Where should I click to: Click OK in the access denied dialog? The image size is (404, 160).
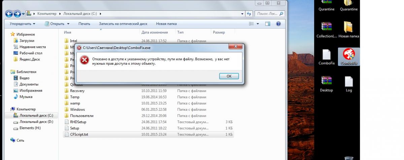pyautogui.click(x=229, y=76)
